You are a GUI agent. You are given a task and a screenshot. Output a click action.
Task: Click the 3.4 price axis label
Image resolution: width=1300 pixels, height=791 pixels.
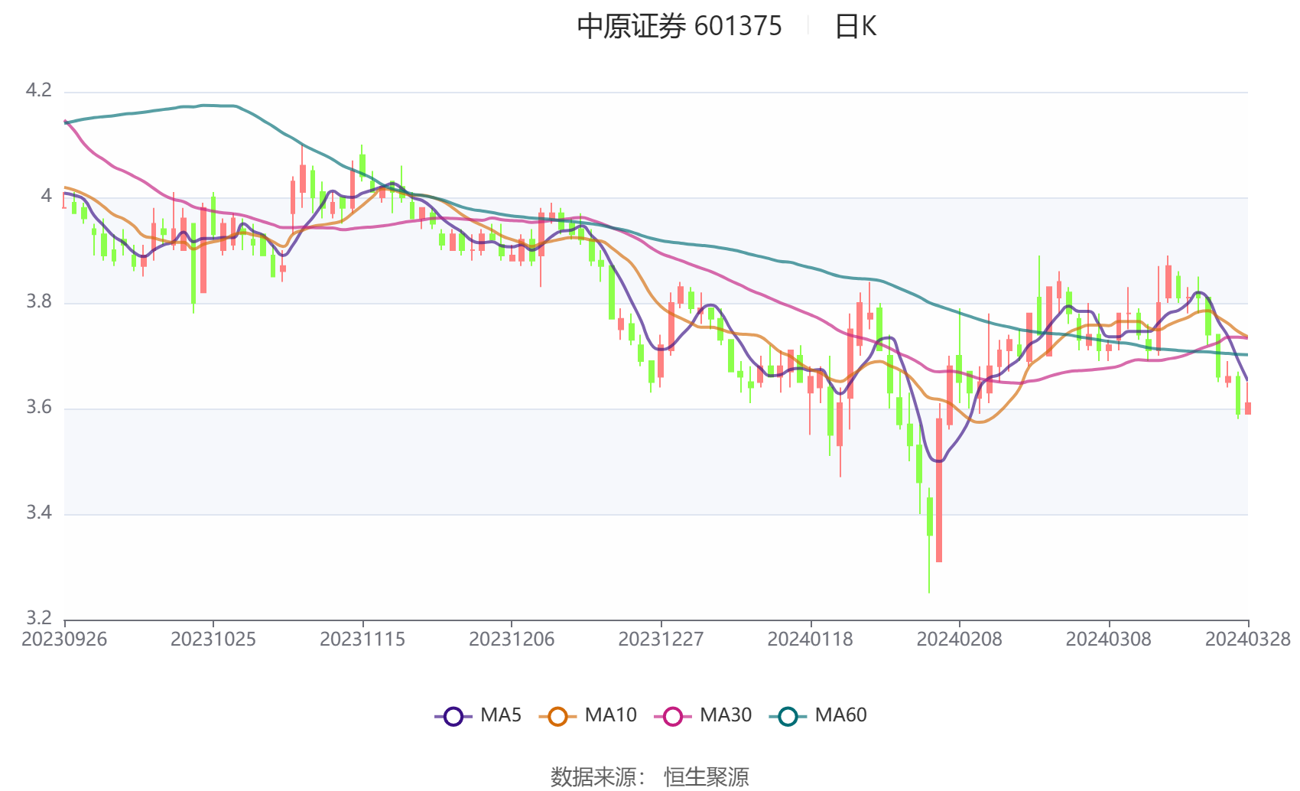pos(39,513)
